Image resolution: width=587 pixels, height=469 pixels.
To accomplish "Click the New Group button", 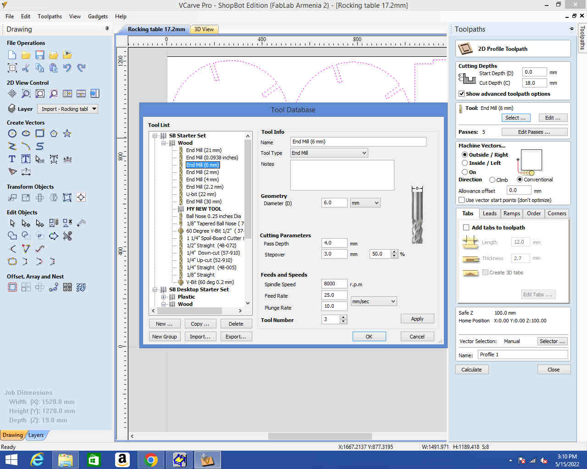I will (x=164, y=337).
